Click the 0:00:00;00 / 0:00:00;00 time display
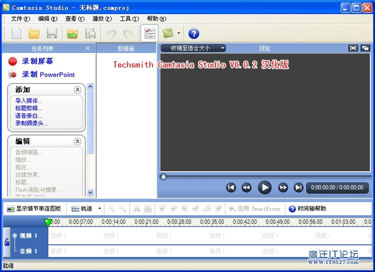375x272 pixels. (x=337, y=187)
